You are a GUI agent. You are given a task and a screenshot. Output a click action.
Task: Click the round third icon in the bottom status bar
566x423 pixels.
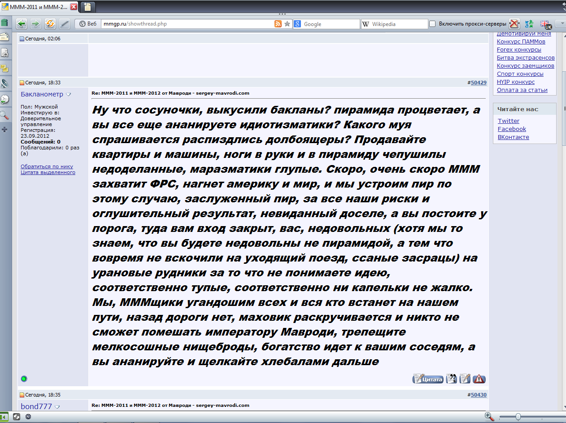tap(28, 417)
